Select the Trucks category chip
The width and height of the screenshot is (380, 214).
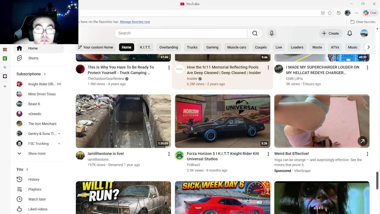tap(192, 47)
